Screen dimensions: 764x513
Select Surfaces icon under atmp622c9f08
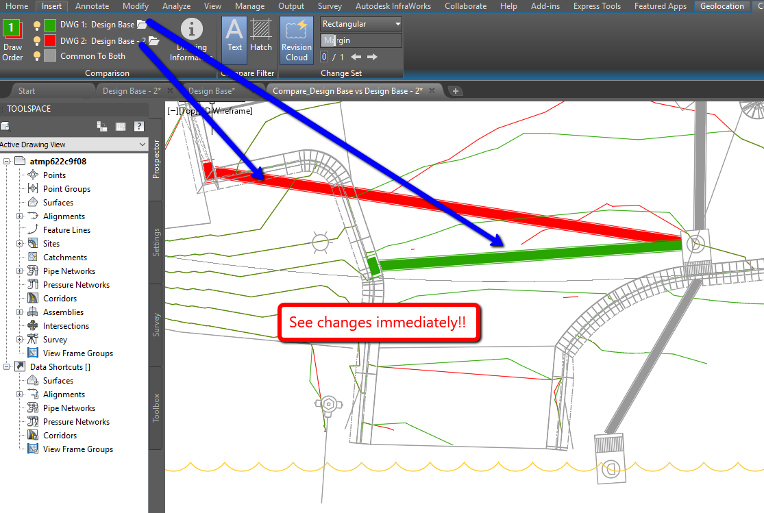(x=33, y=201)
